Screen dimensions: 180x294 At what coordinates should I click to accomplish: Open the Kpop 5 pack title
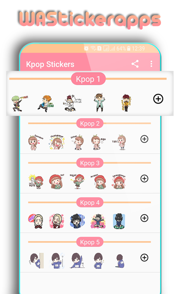[90, 242]
